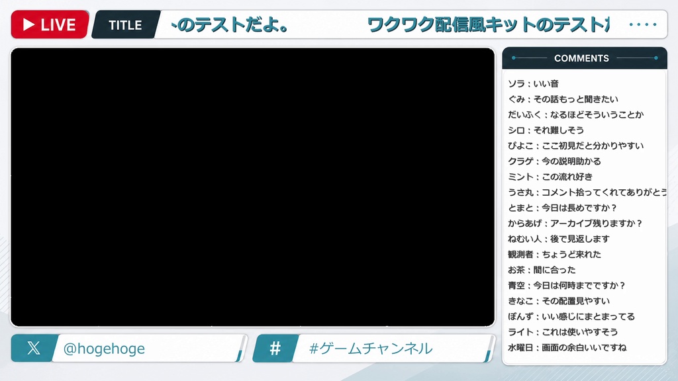Click comment ソラ：いい音
This screenshot has height=381, width=678.
point(533,84)
